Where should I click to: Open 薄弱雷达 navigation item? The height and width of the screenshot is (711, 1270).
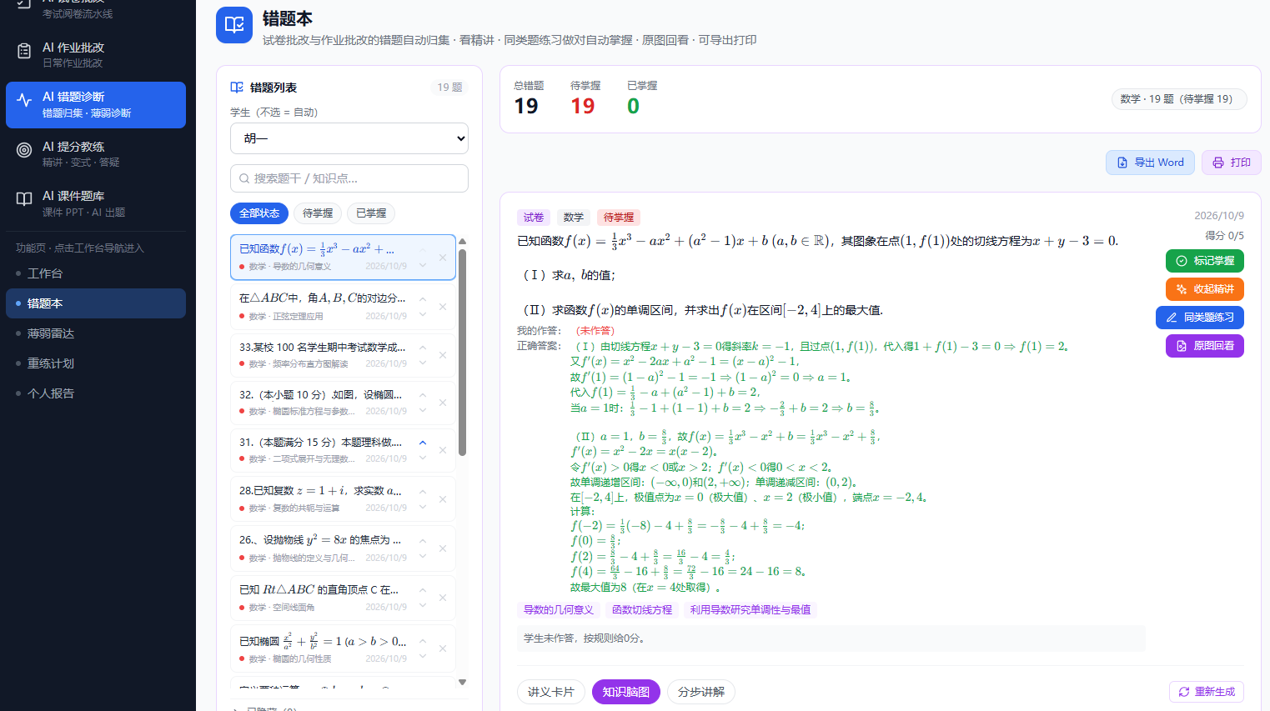pyautogui.click(x=96, y=333)
